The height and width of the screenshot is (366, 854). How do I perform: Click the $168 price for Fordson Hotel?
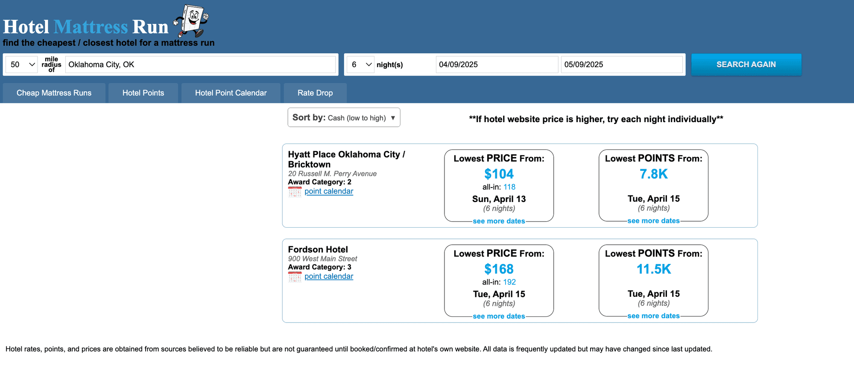[x=499, y=269]
